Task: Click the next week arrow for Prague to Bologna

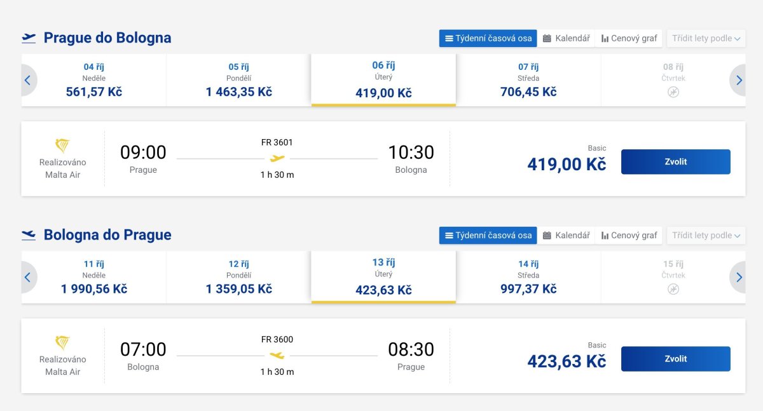Action: tap(738, 80)
